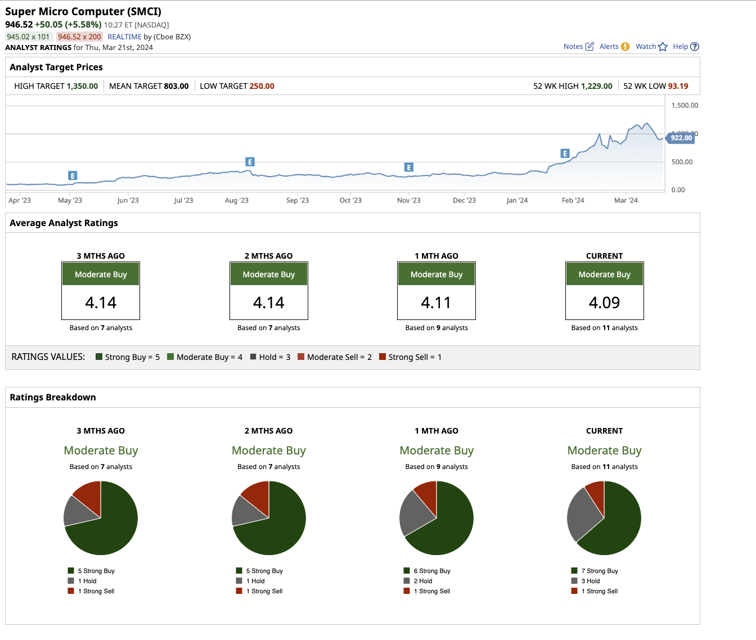
Task: Click the Watch star icon
Action: click(x=663, y=47)
